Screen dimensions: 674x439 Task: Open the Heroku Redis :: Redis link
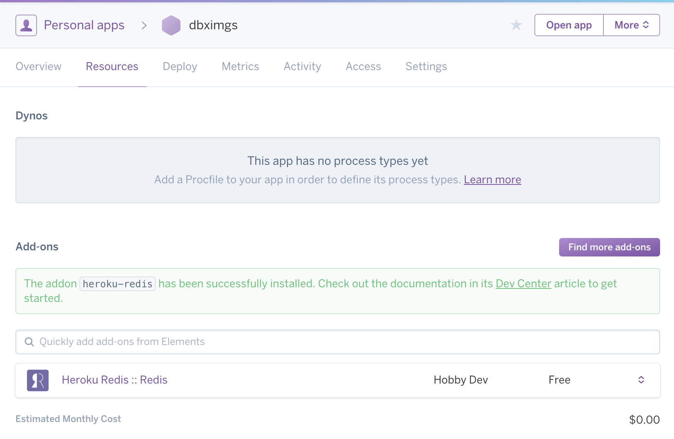pyautogui.click(x=115, y=380)
